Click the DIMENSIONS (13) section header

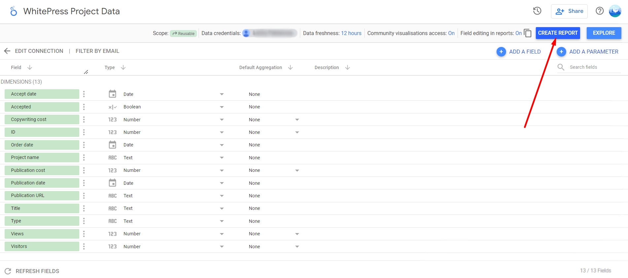(21, 82)
